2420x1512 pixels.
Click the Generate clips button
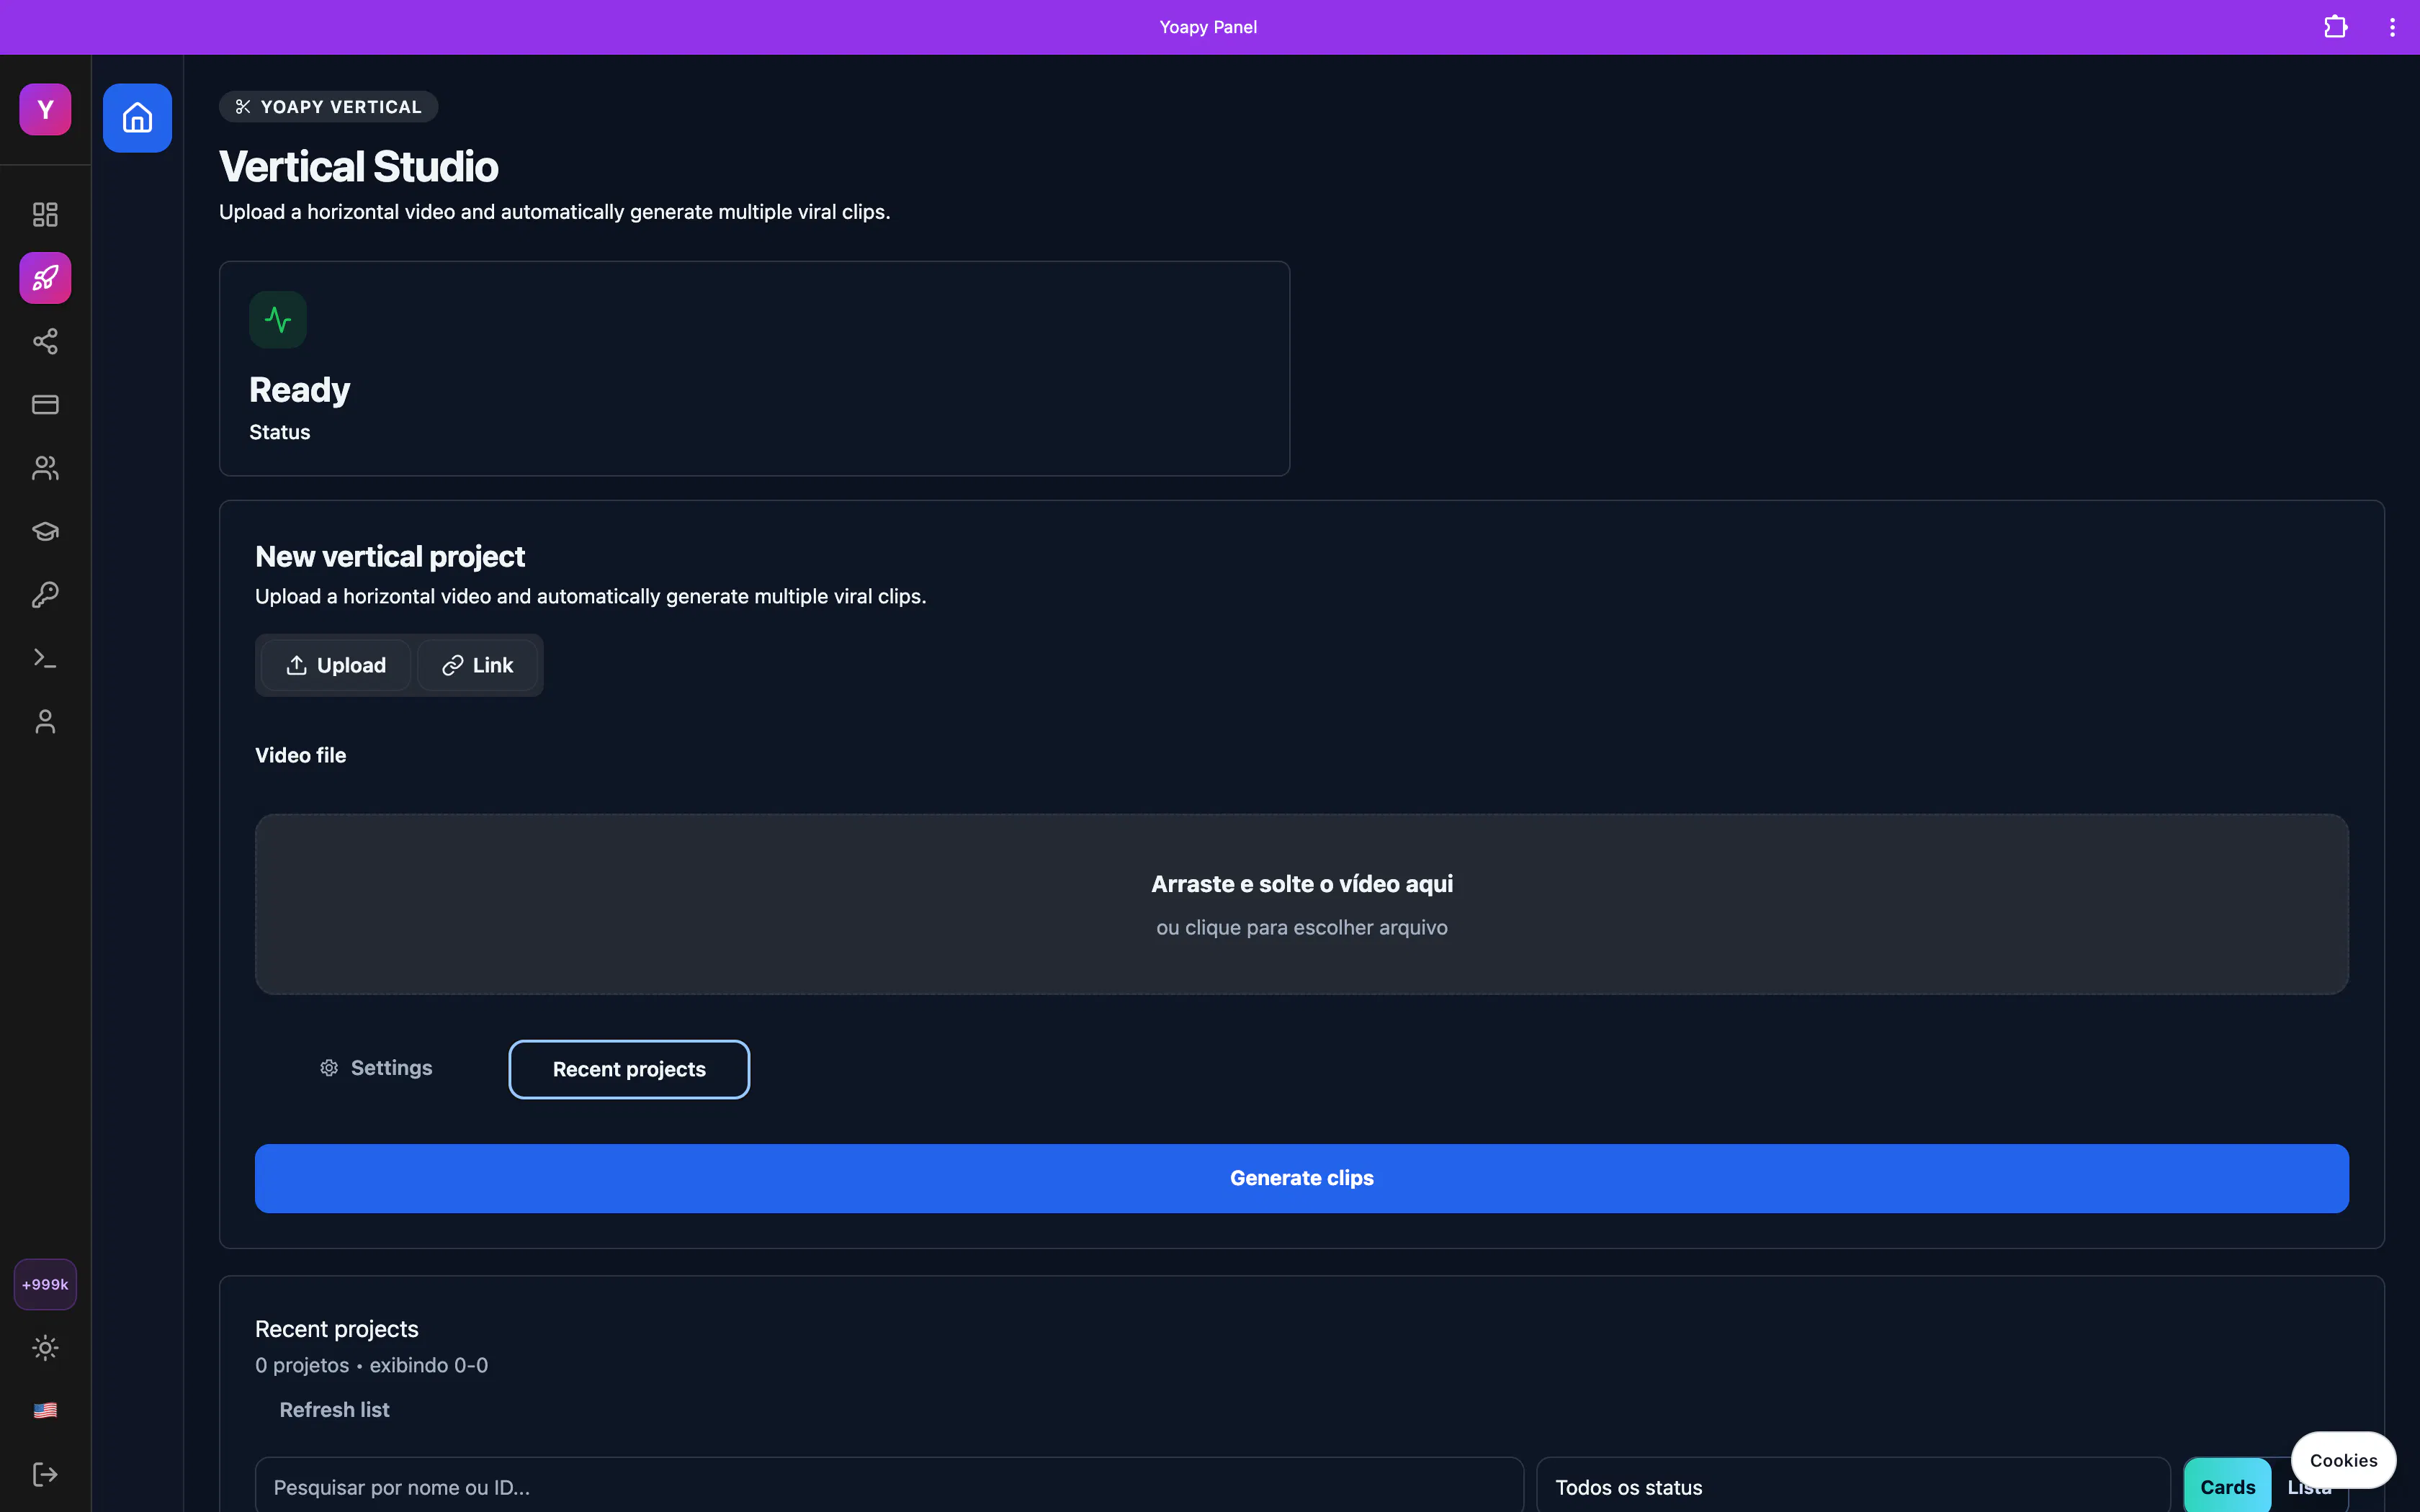[1302, 1178]
